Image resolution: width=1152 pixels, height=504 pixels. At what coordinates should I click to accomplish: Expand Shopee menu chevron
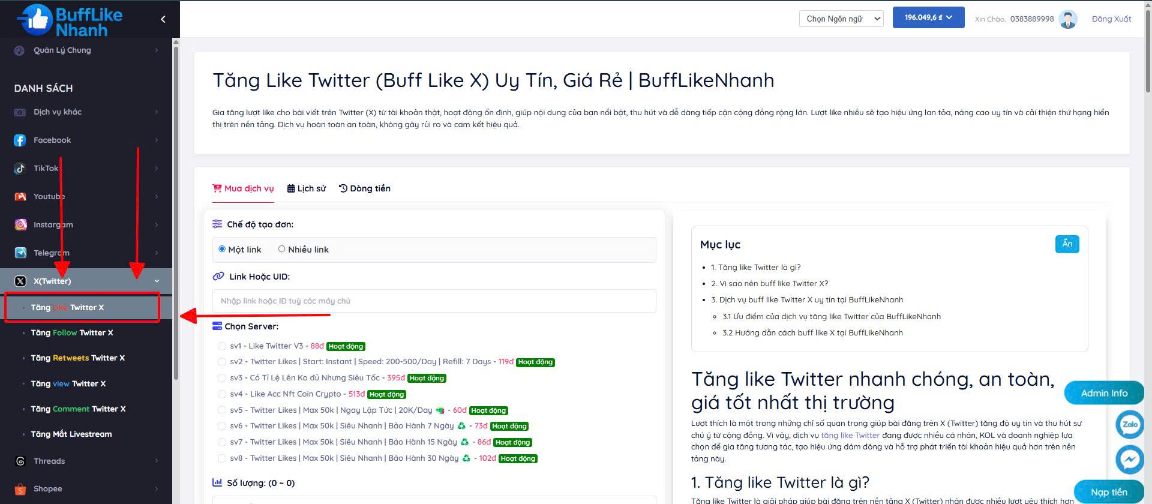(x=157, y=489)
